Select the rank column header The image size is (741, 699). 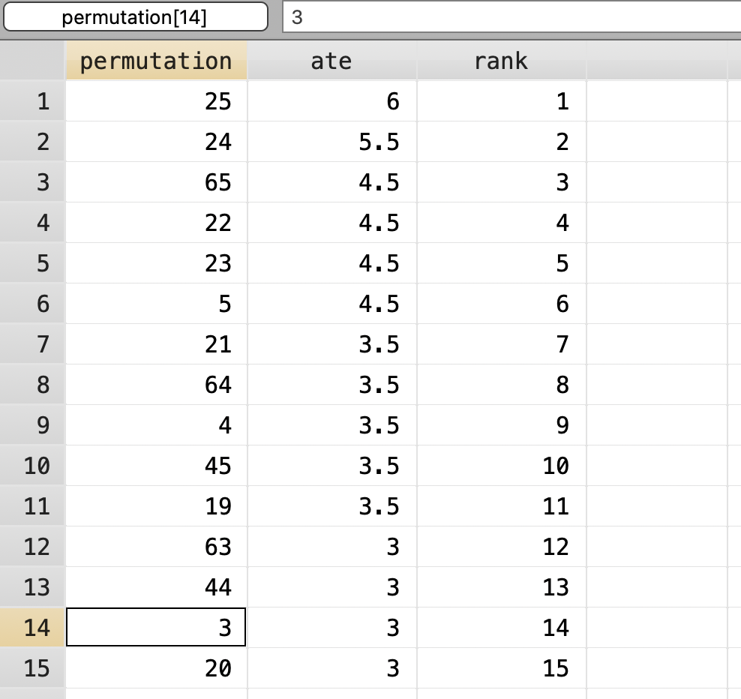[x=501, y=61]
